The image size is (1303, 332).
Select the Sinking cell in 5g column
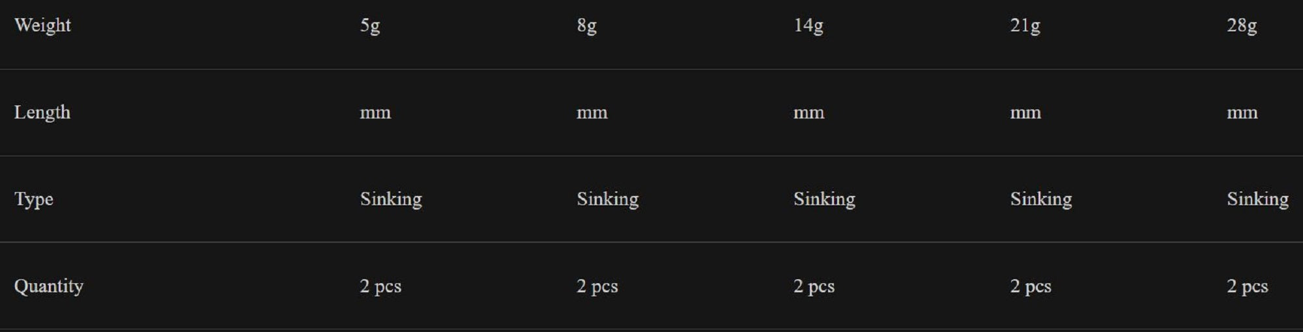click(391, 199)
